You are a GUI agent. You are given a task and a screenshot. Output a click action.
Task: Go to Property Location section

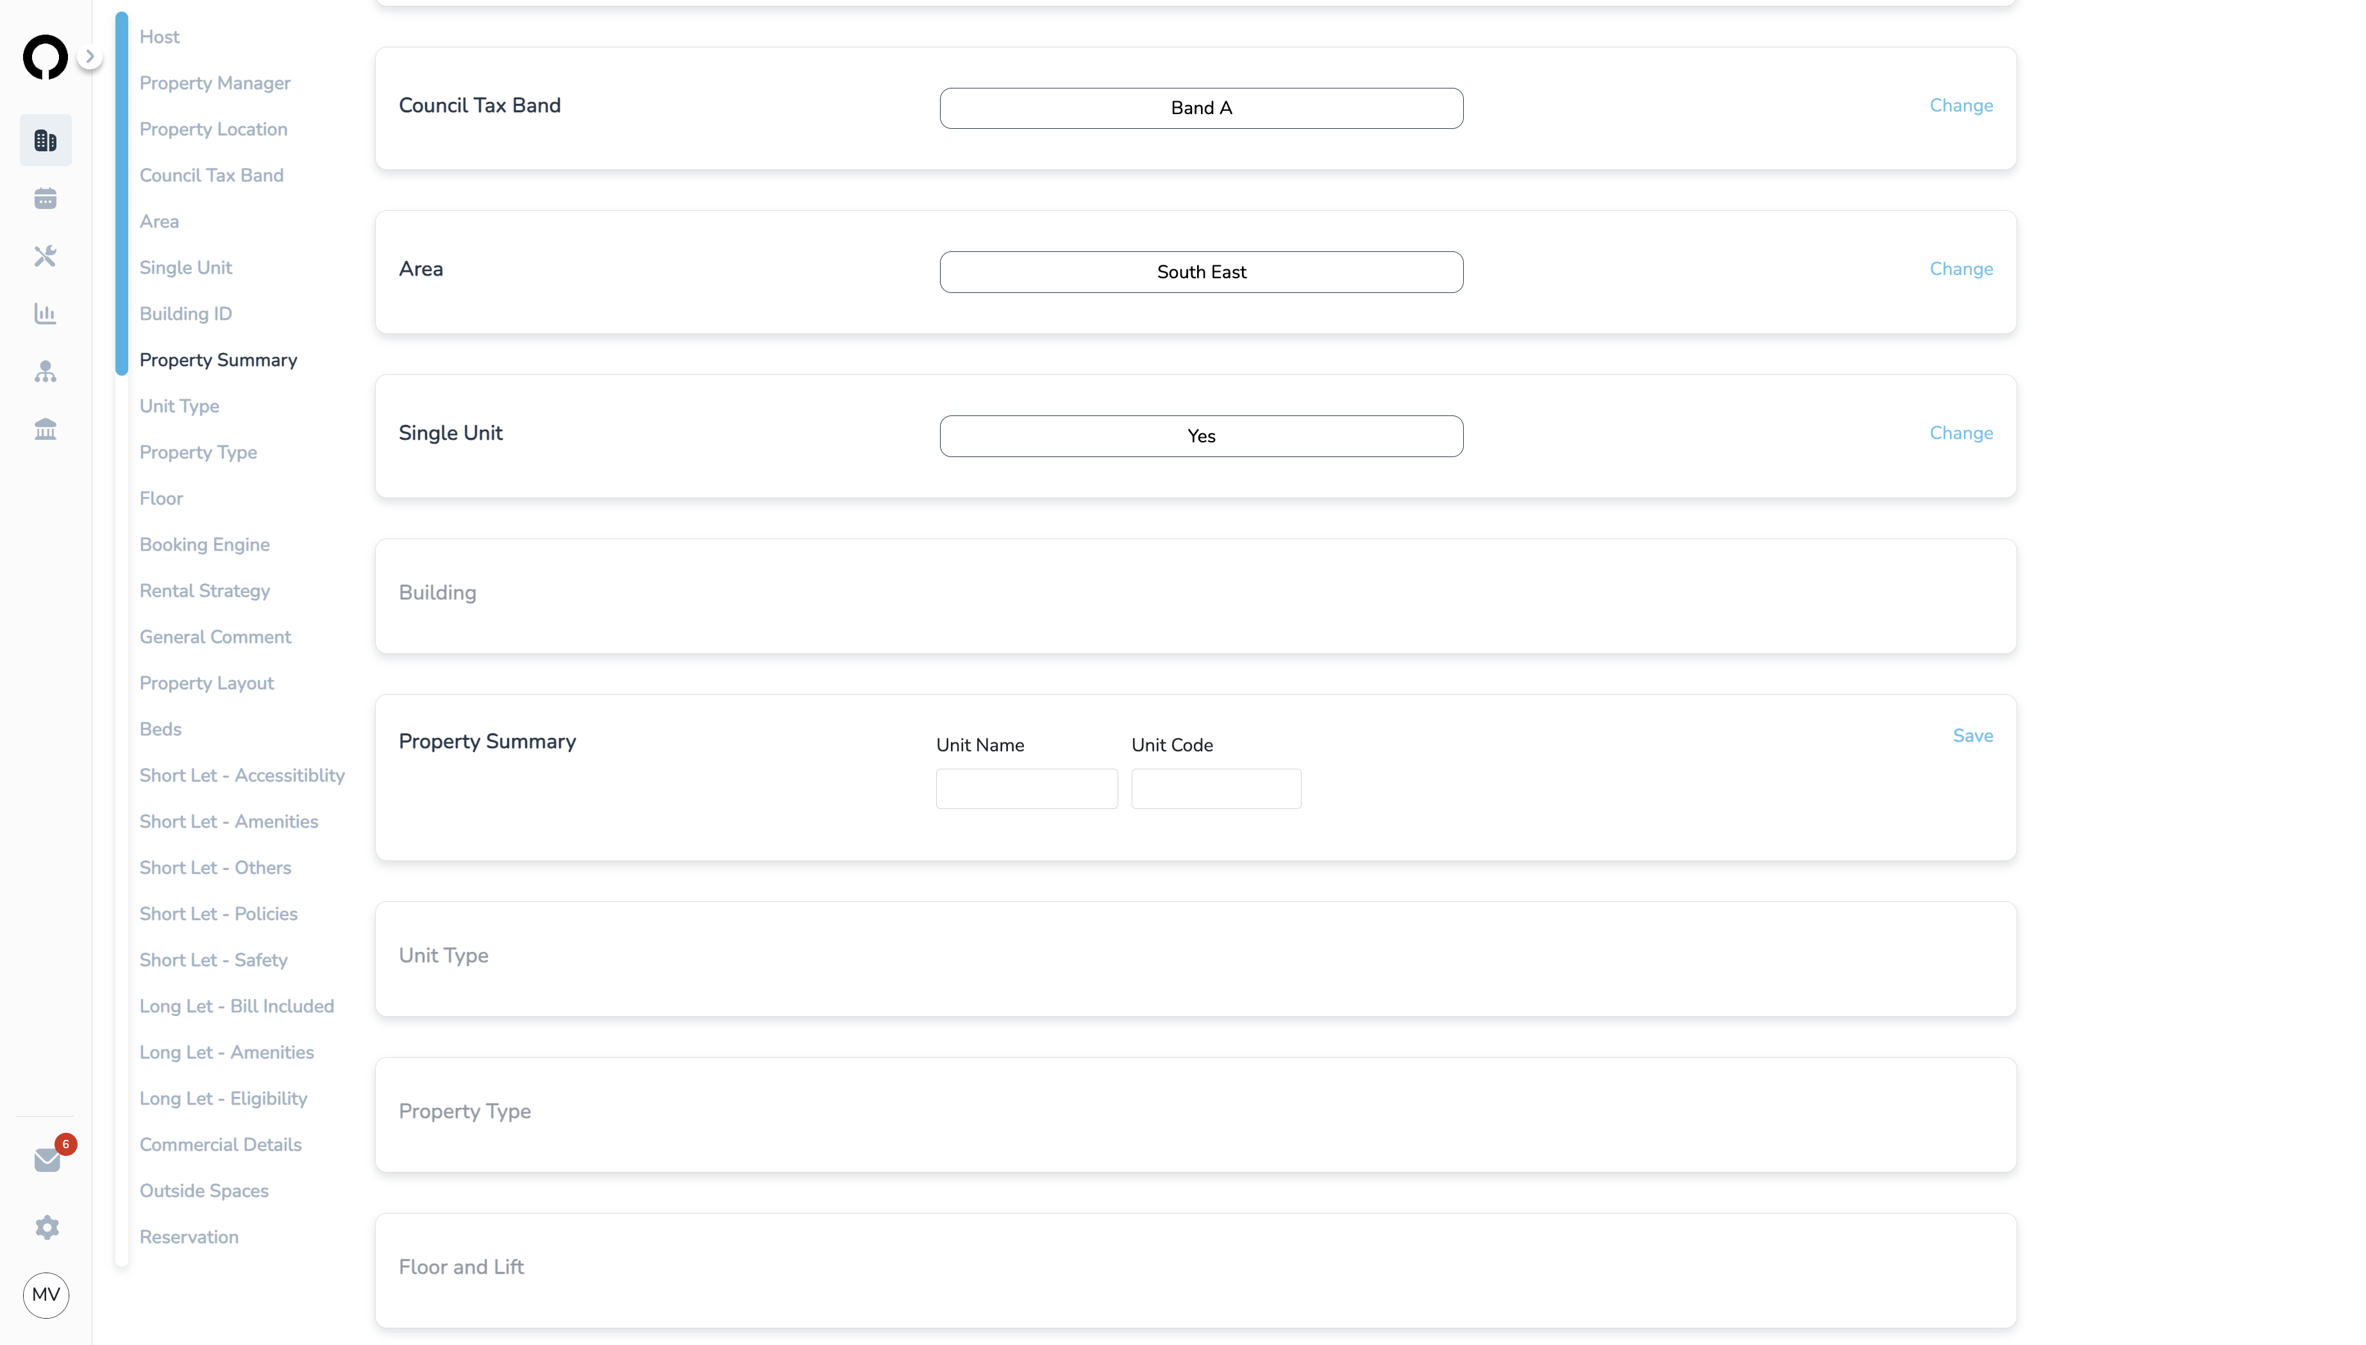[214, 129]
